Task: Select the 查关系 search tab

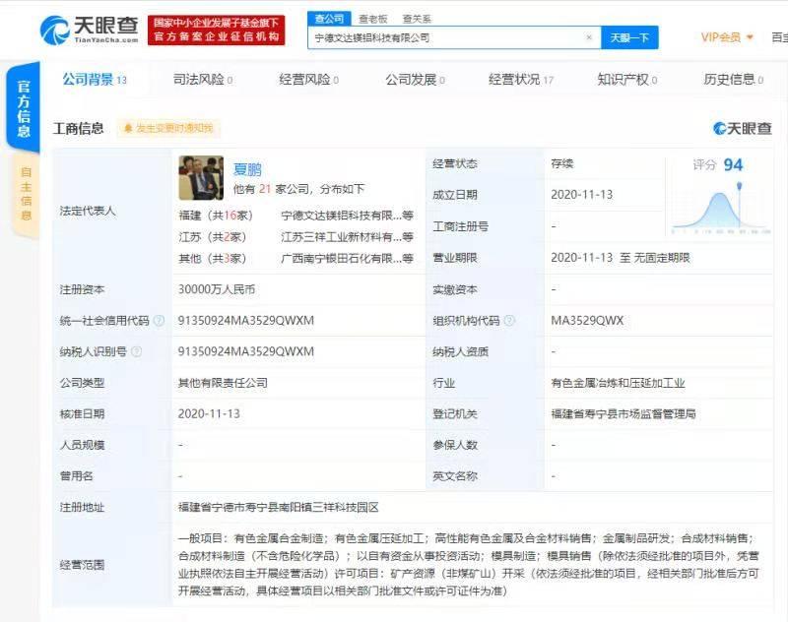Action: coord(417,19)
